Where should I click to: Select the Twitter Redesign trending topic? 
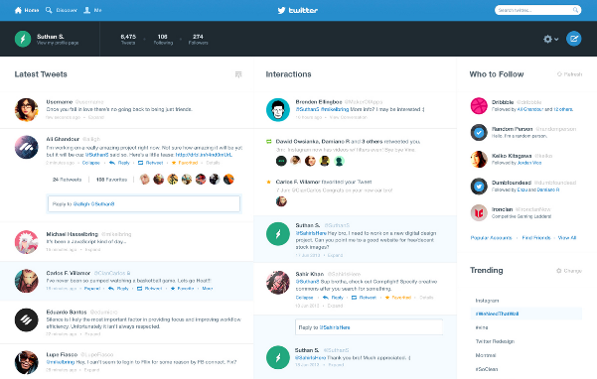(495, 341)
